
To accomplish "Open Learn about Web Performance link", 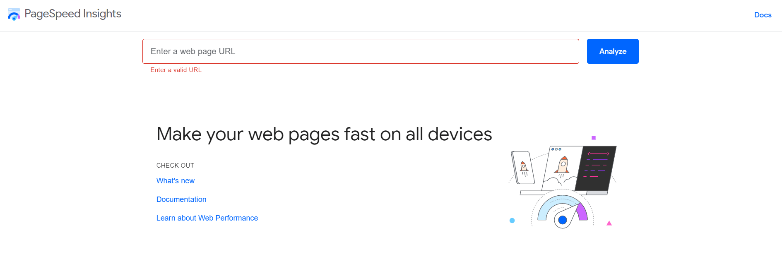I will pos(207,218).
